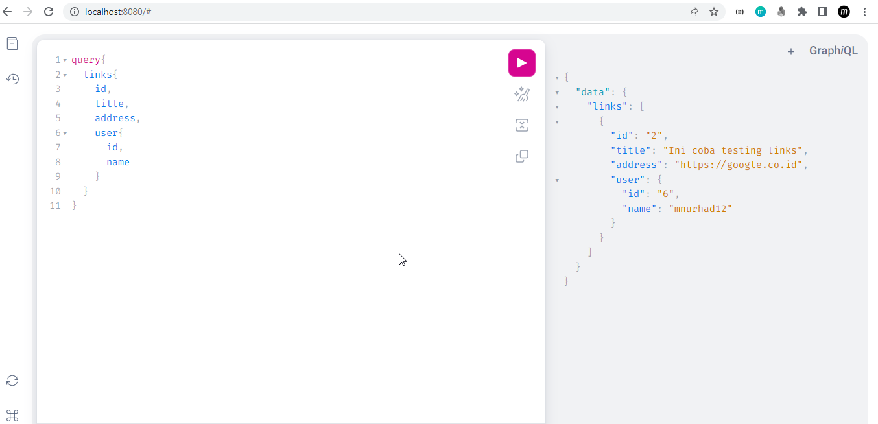The height and width of the screenshot is (424, 878).
Task: Collapse the data object in the response
Action: [x=557, y=91]
